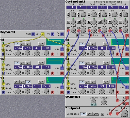
Task: Decrease StChorus1 Detune with the down arrow
Action: tap(92, 105)
